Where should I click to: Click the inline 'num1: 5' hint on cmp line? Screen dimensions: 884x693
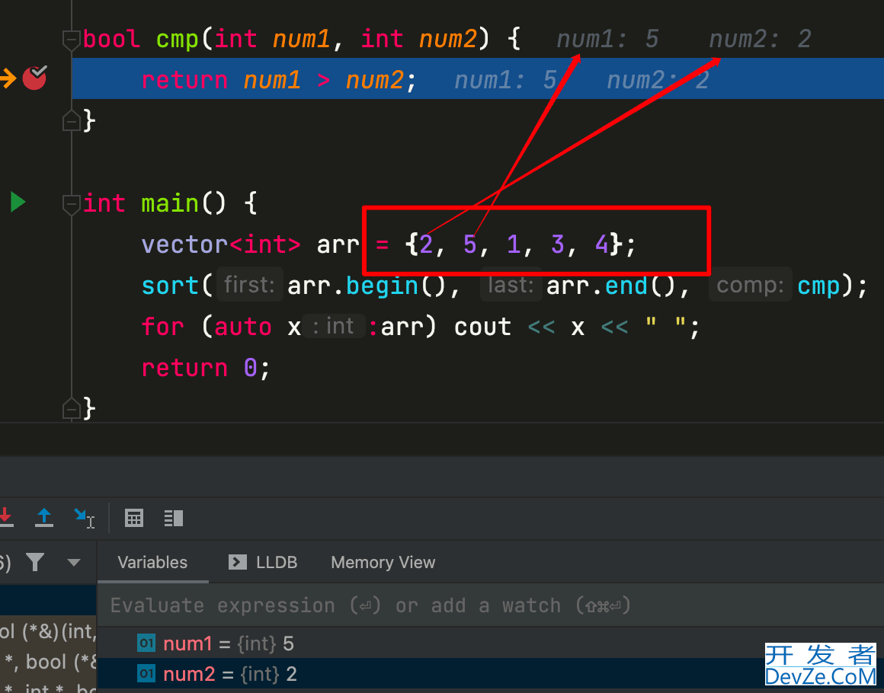[x=608, y=39]
